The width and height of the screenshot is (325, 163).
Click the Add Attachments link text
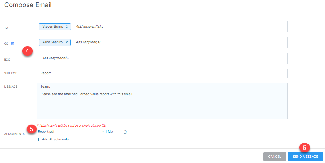click(x=55, y=139)
